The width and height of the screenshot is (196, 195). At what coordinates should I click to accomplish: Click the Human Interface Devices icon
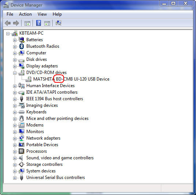22,86
